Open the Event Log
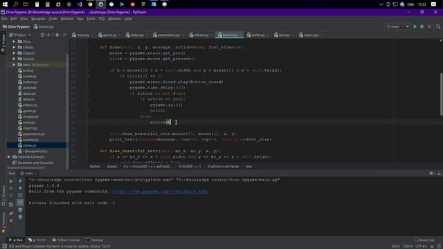443x249 pixels. pos(424,240)
